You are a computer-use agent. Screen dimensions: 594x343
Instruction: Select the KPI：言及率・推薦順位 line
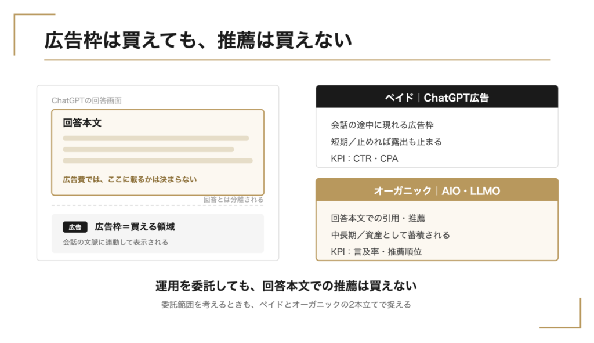(376, 252)
